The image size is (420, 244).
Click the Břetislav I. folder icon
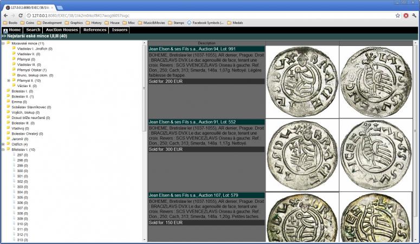tap(8, 149)
